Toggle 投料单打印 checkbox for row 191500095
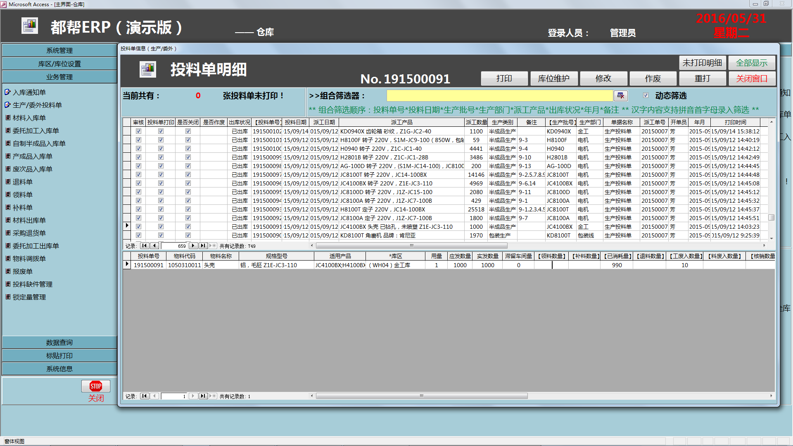 click(x=161, y=192)
